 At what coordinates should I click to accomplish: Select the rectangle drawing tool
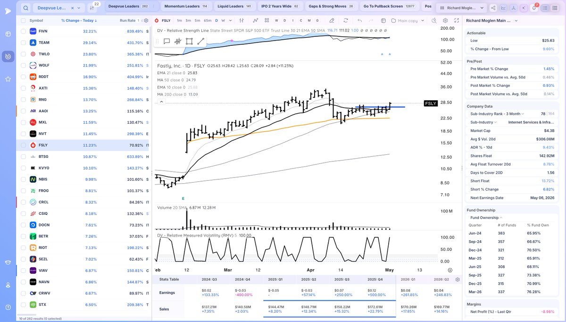189,41
